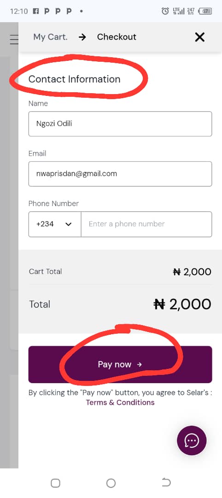
Task: Click the Pay now button
Action: 120,364
